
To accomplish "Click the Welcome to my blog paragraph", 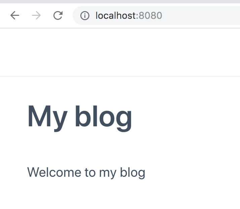I will [x=86, y=173].
